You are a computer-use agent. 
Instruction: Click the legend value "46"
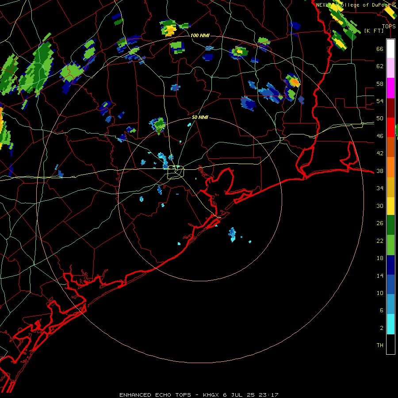pyautogui.click(x=380, y=136)
